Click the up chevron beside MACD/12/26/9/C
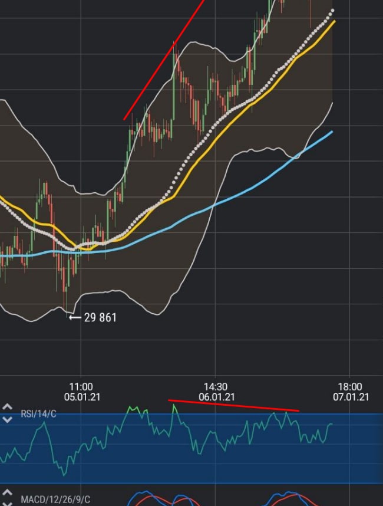The image size is (383, 506). (7, 493)
